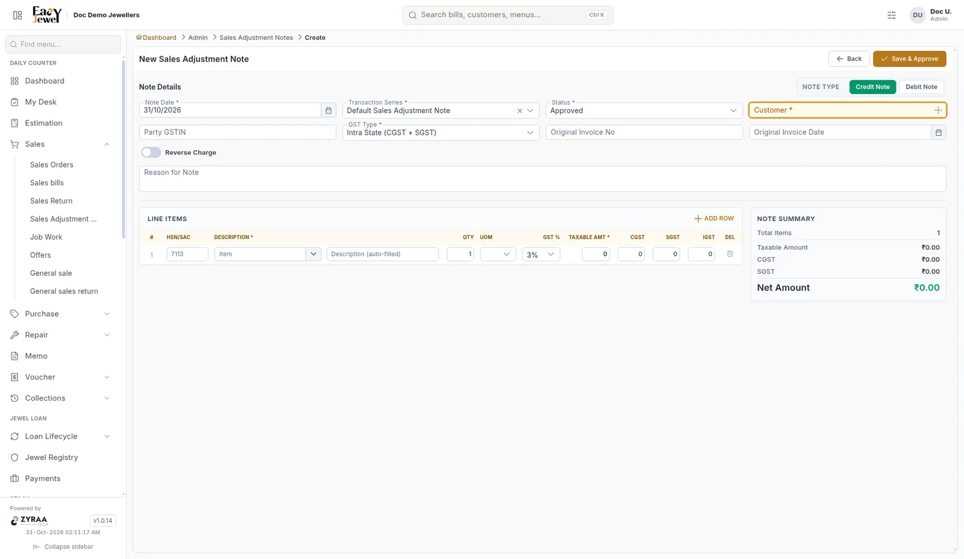Clear the Transaction Series selection
Screen dimensions: 964x559
519,111
